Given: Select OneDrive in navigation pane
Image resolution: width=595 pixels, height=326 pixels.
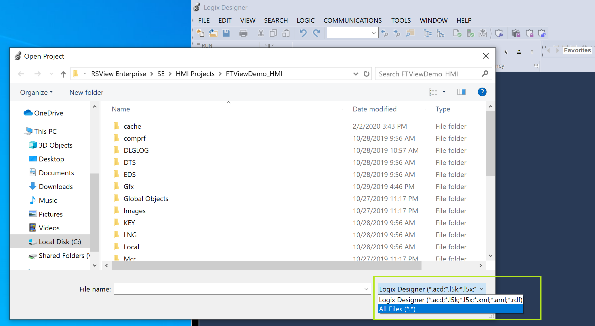Looking at the screenshot, I should (49, 113).
